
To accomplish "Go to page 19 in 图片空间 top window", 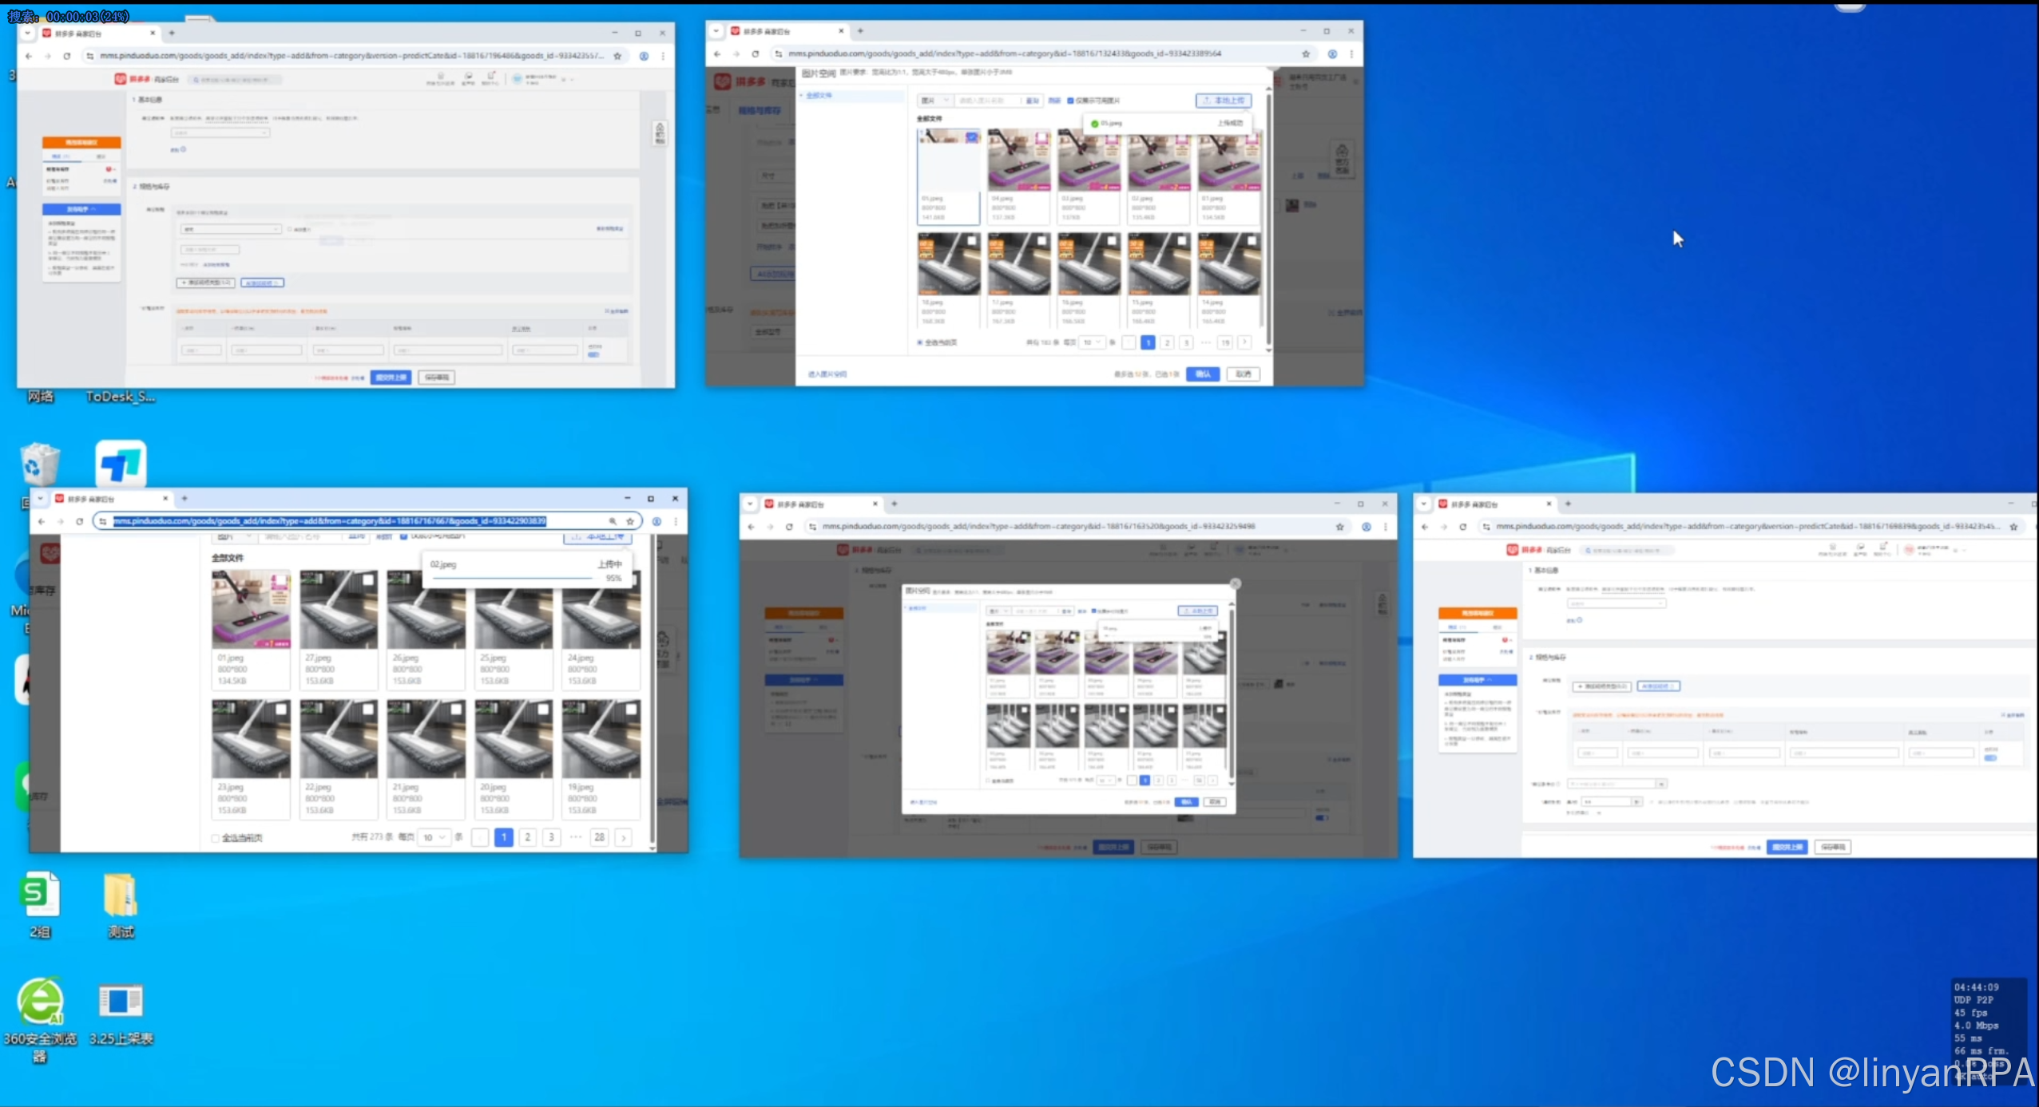I will (x=1225, y=342).
